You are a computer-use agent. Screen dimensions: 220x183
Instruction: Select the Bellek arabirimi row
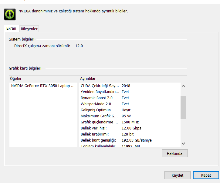pyautogui.click(x=130, y=134)
